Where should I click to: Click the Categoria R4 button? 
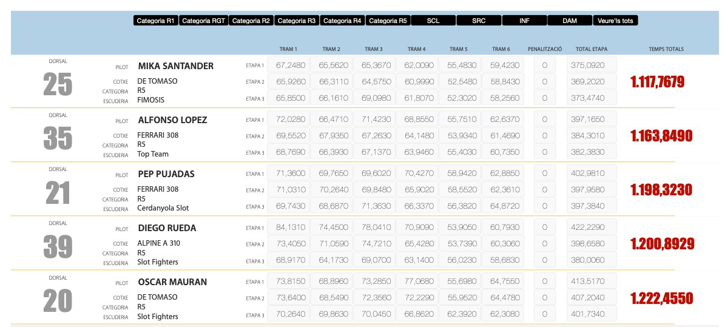pos(342,21)
